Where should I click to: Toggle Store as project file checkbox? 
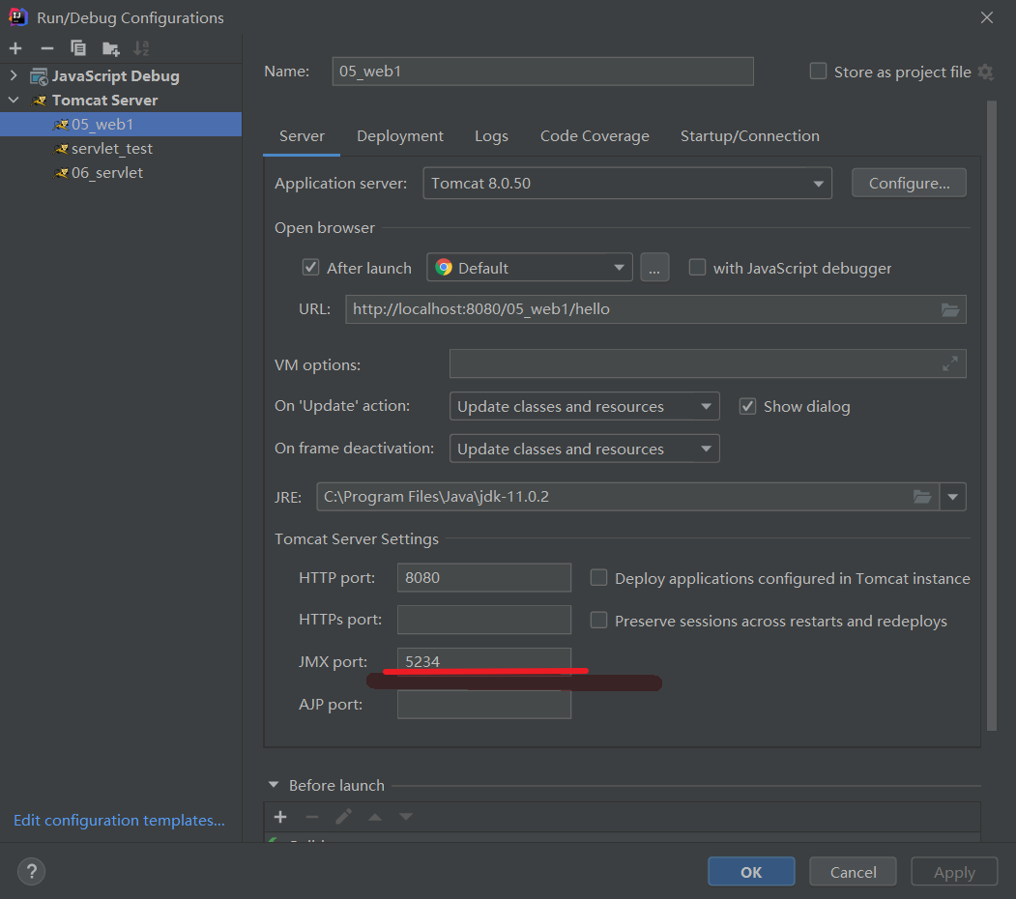pyautogui.click(x=818, y=72)
